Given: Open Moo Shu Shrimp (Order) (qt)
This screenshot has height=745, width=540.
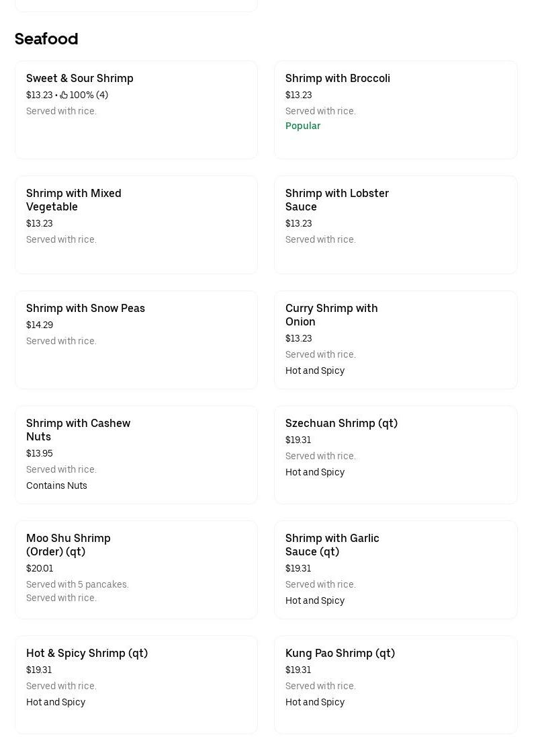Looking at the screenshot, I should pyautogui.click(x=136, y=570).
